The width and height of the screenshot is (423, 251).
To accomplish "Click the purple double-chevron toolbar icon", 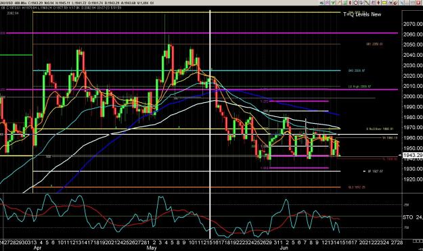I will 327,3.
